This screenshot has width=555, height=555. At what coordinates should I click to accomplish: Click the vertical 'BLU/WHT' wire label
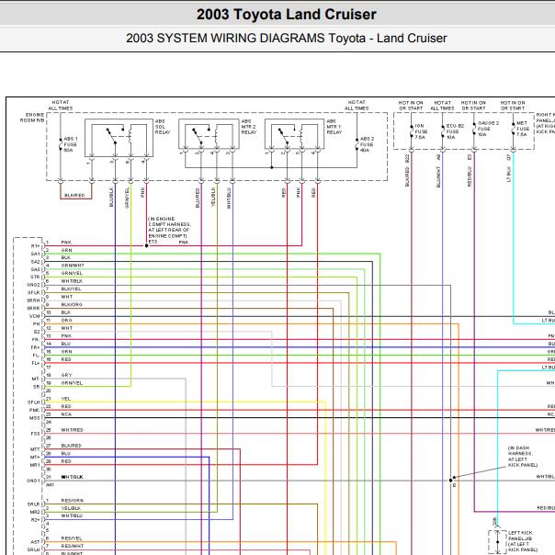438,177
